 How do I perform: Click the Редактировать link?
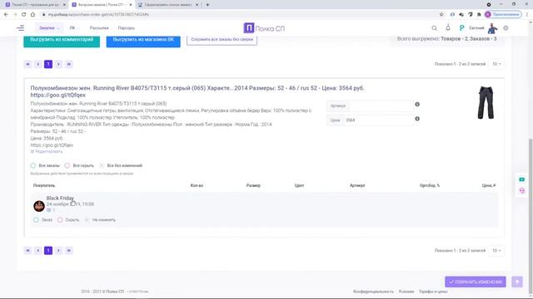(47, 151)
